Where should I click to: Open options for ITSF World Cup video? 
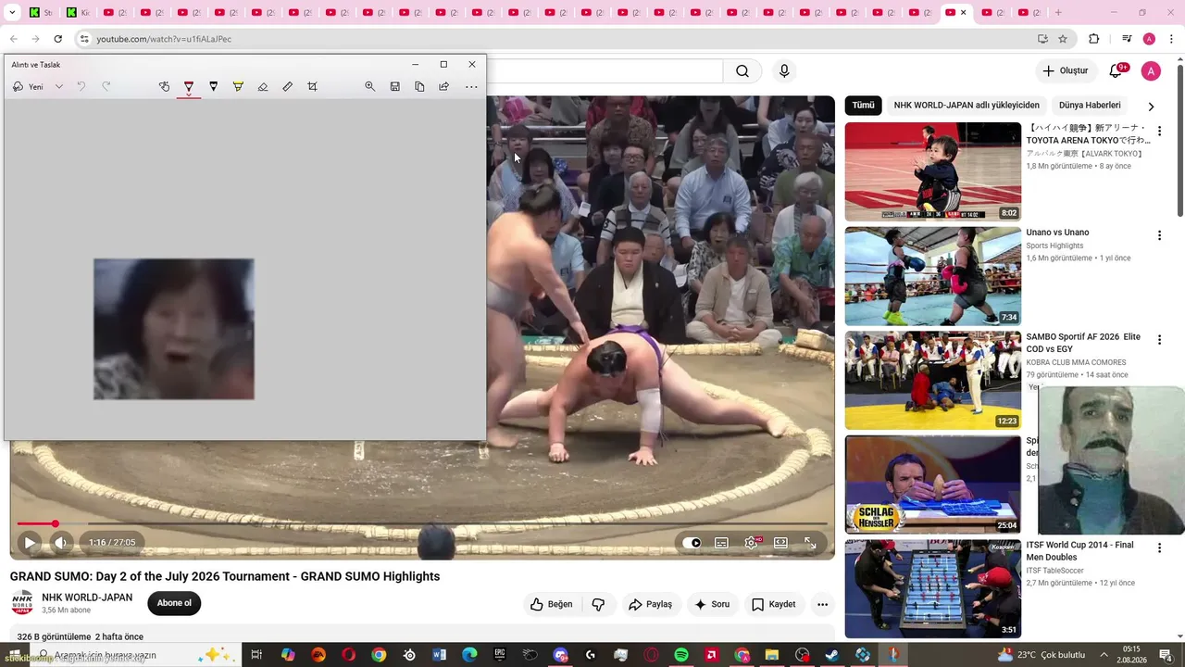pos(1159,548)
